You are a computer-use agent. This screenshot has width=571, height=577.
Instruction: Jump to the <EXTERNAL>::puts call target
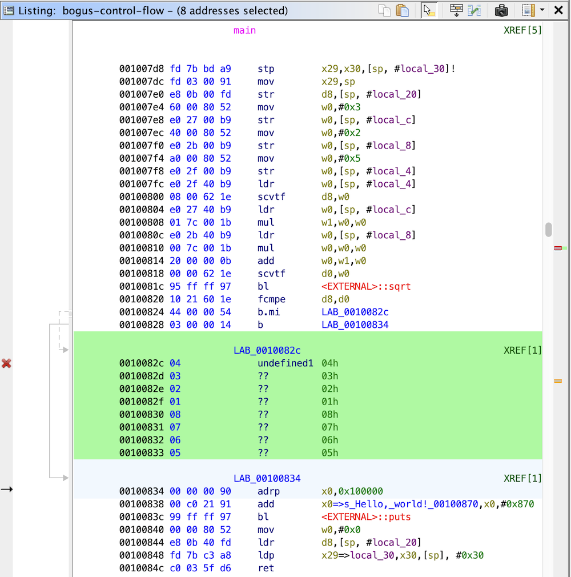click(x=366, y=517)
